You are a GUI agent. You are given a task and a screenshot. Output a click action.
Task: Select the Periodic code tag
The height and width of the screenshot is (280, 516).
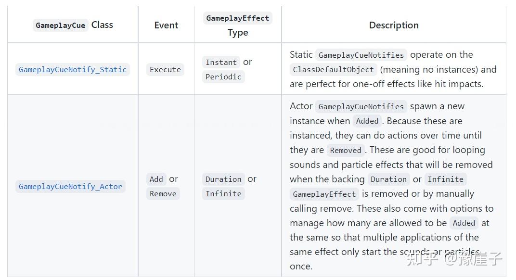click(x=223, y=76)
